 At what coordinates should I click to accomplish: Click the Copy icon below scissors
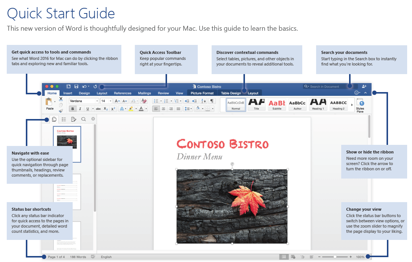(61, 105)
